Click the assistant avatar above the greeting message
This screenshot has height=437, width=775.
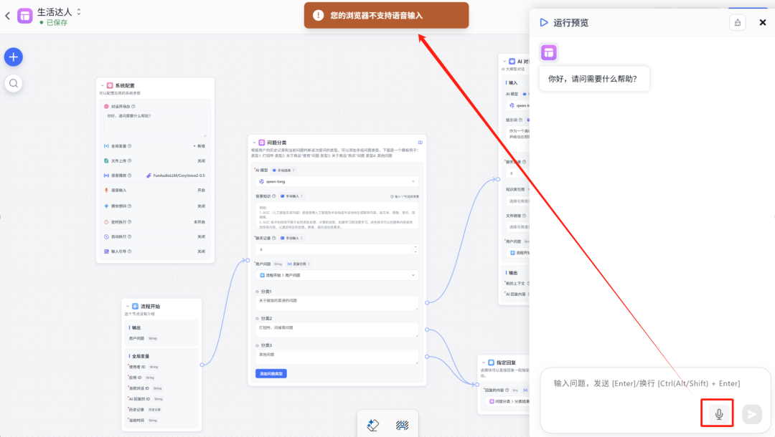[x=549, y=52]
